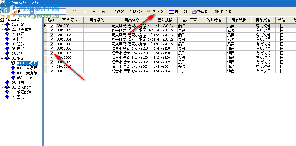Select 10.琴弦配件 category

(x=21, y=88)
